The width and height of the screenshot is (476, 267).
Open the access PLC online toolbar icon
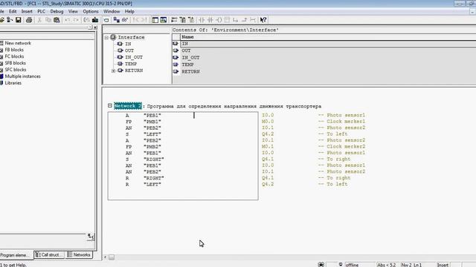pyautogui.click(x=116, y=20)
